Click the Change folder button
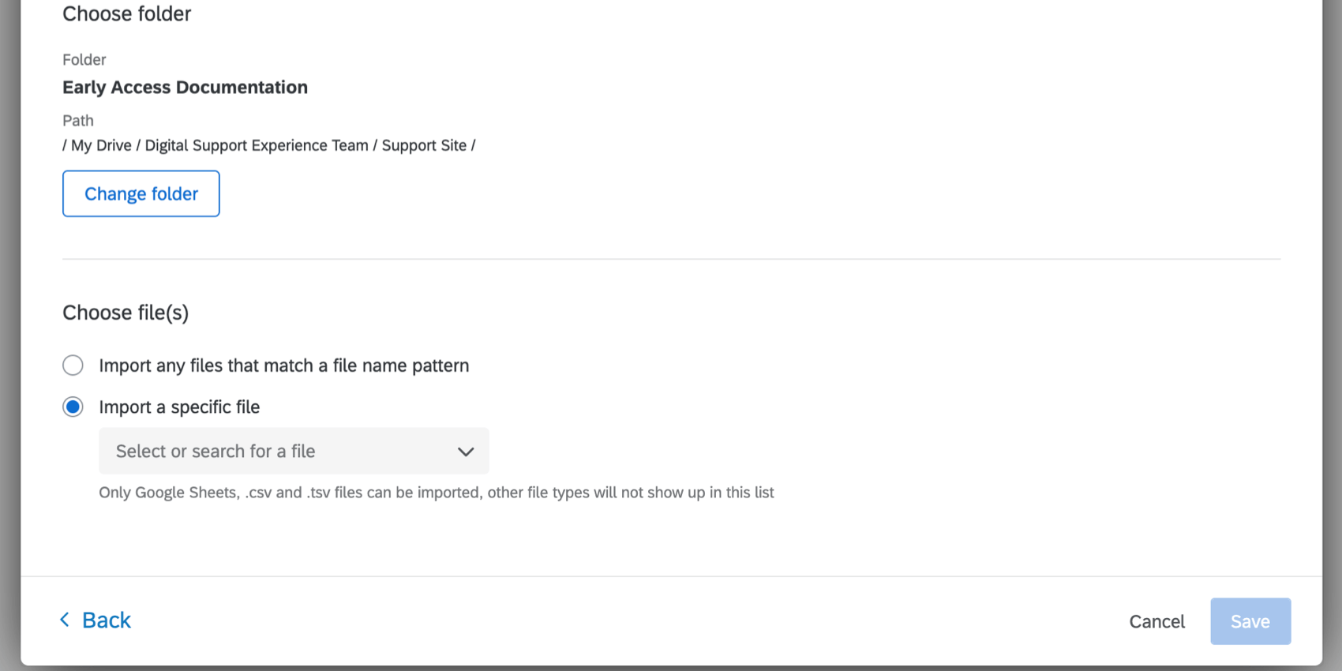This screenshot has width=1342, height=671. [x=141, y=193]
